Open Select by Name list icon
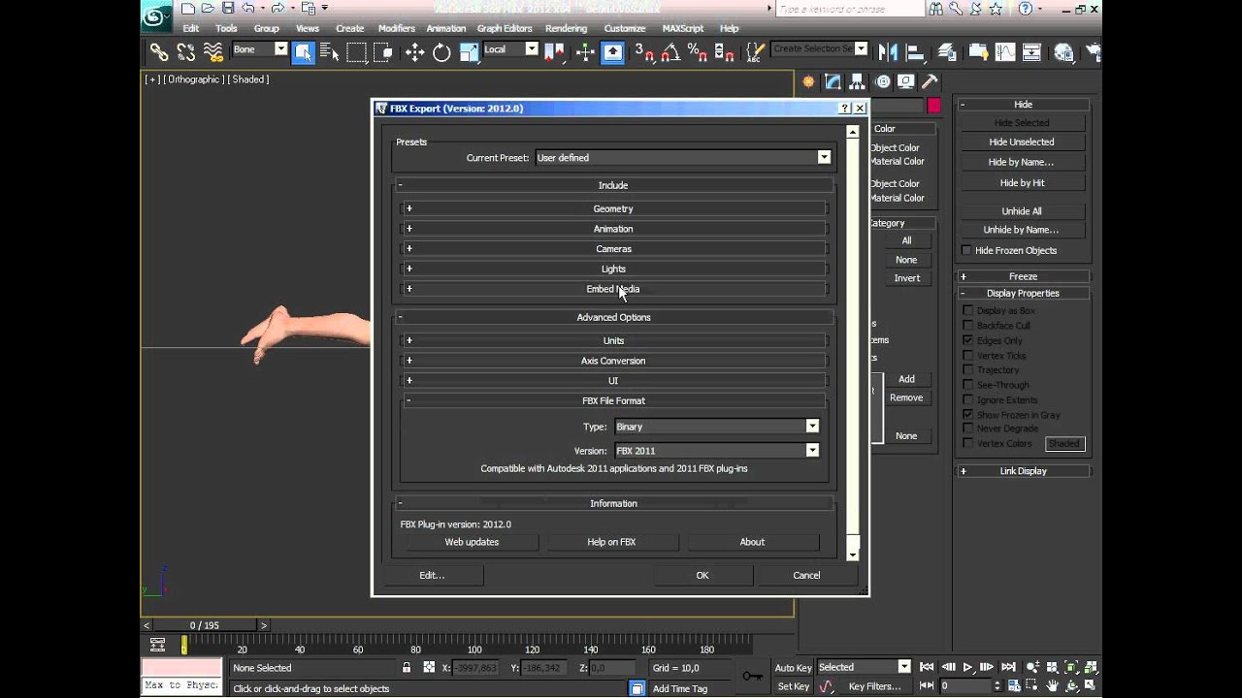The width and height of the screenshot is (1242, 698). tap(330, 52)
